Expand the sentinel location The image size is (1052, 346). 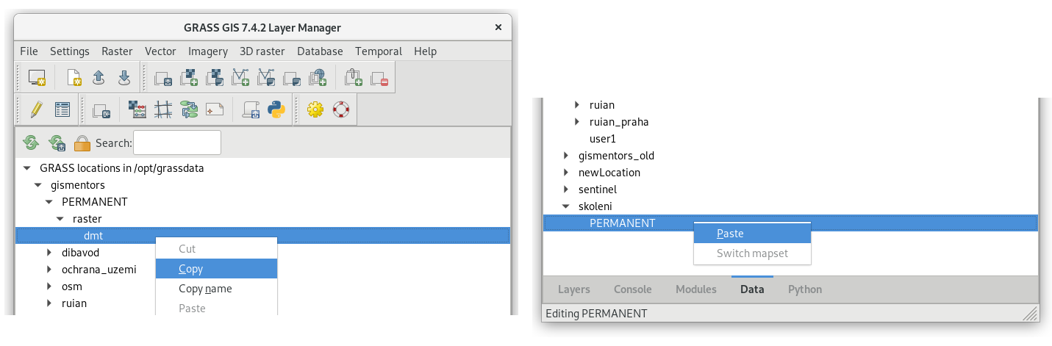pos(566,190)
